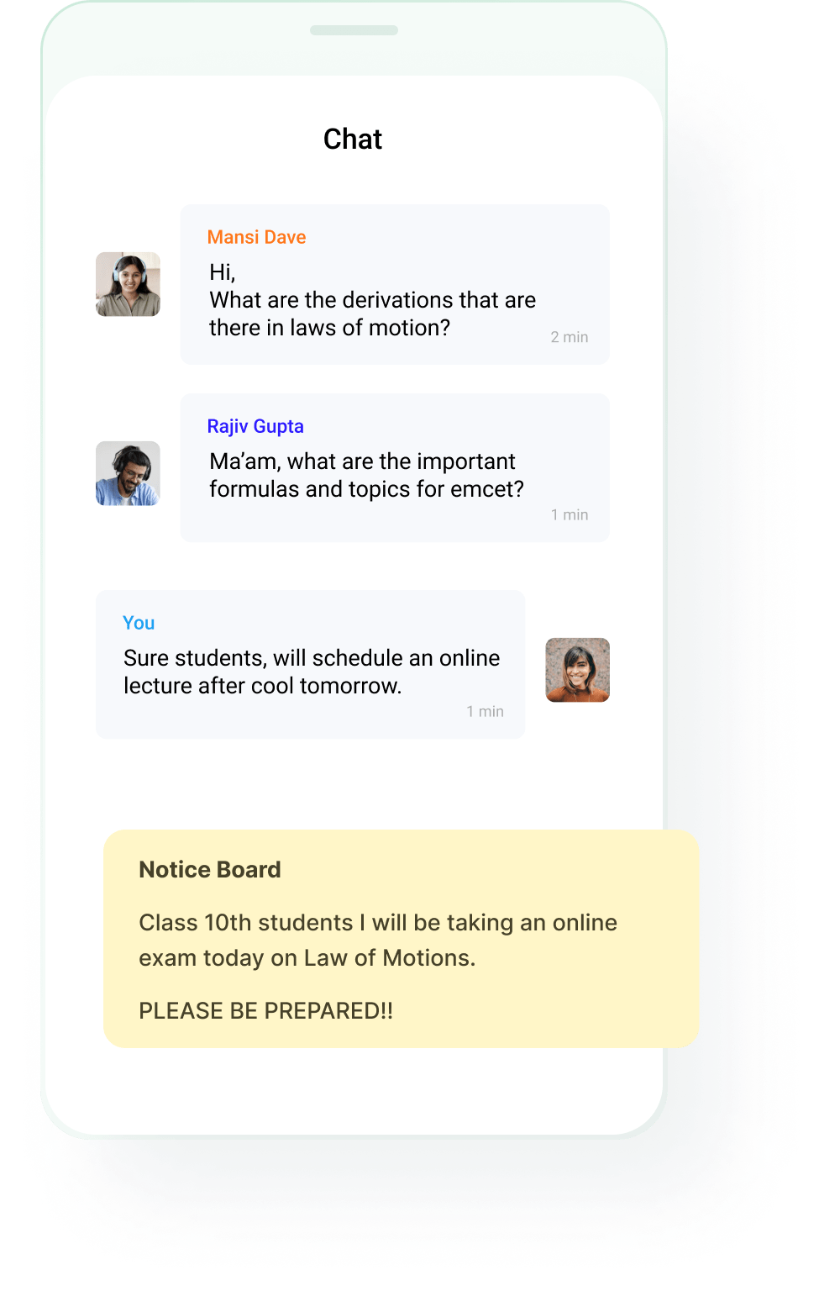Viewport: 819px width, 1291px height.
Task: Click the PLEASE BE PREPARED!! line
Action: 265,1010
